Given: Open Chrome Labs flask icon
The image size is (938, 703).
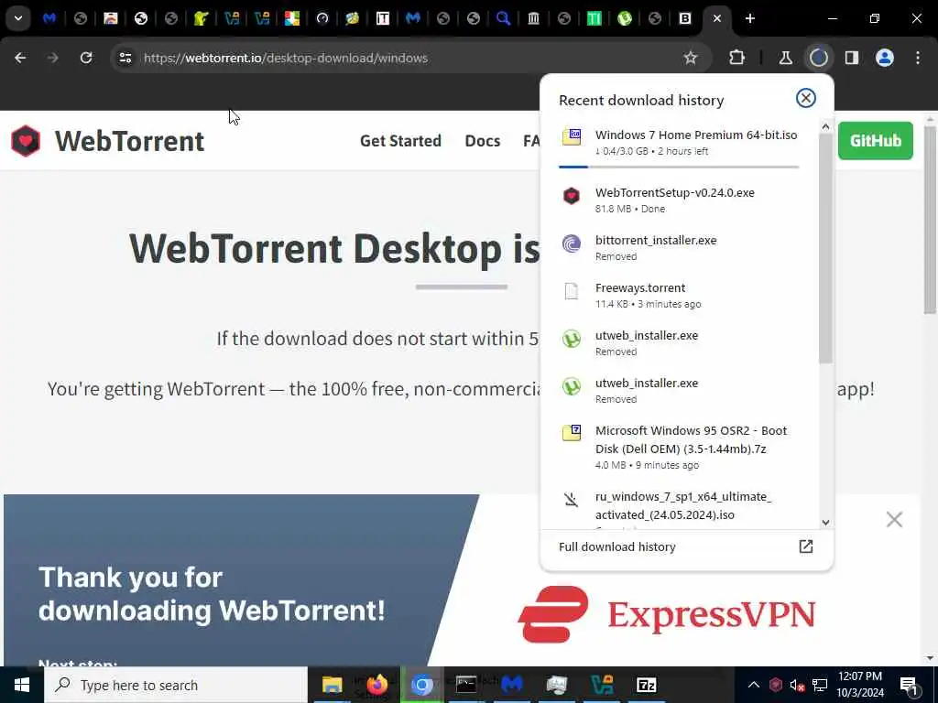Looking at the screenshot, I should (x=785, y=58).
